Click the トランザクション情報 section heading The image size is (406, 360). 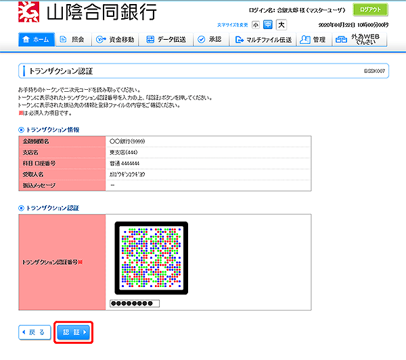[53, 130]
